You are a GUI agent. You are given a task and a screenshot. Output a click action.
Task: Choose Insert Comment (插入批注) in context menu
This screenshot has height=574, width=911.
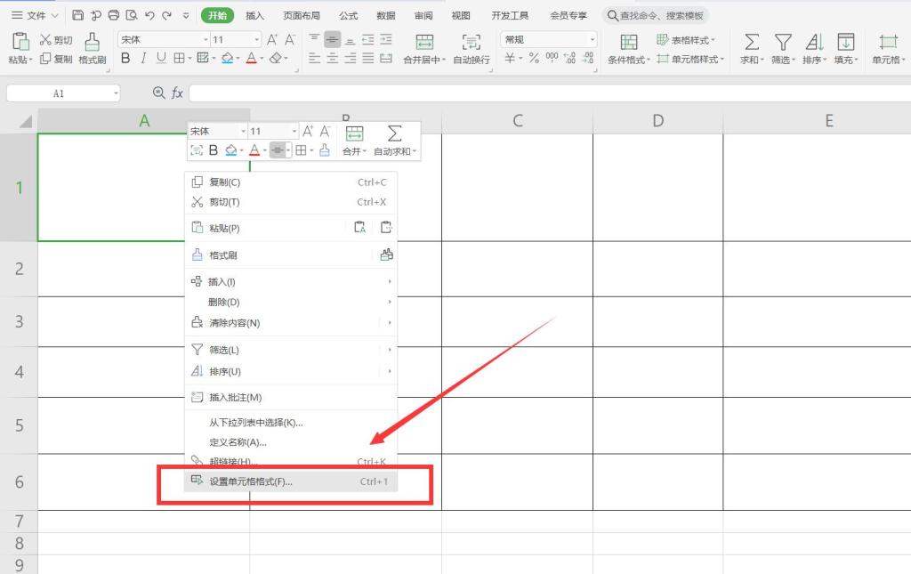coord(291,398)
